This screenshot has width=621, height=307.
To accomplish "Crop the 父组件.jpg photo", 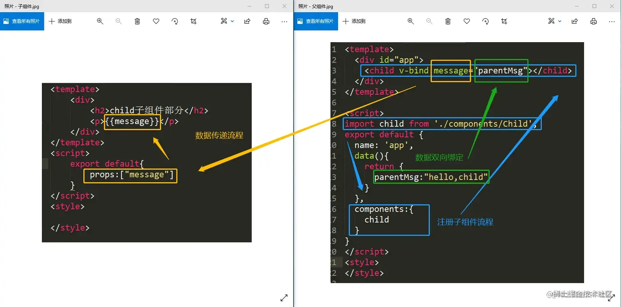I will pyautogui.click(x=504, y=21).
